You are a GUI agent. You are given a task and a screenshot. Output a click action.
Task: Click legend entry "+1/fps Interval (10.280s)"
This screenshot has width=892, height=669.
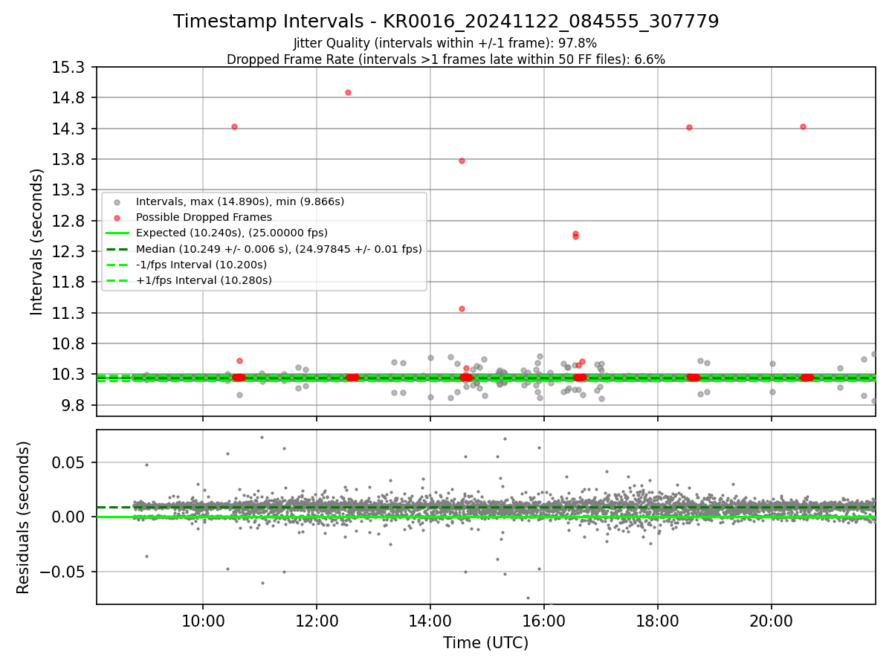click(x=204, y=280)
